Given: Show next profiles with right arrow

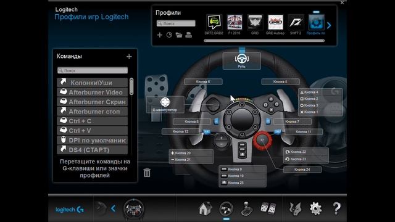Looking at the screenshot, I should [x=329, y=25].
